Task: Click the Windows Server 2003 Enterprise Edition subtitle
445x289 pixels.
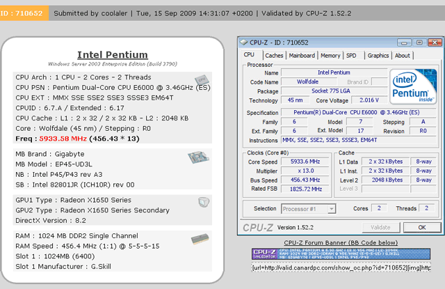Action: tap(113, 64)
